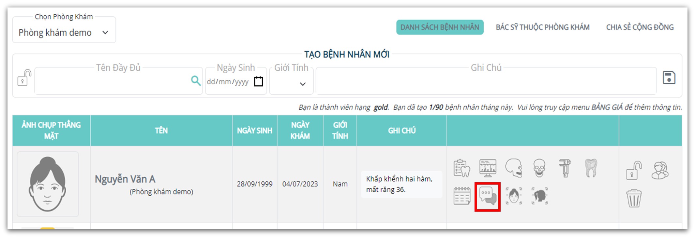695x238 pixels.
Task: Click the NGÀY KHÁM column header
Action: click(x=300, y=131)
